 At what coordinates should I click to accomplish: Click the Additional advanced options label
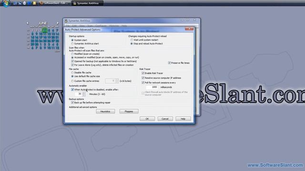coord(83,107)
